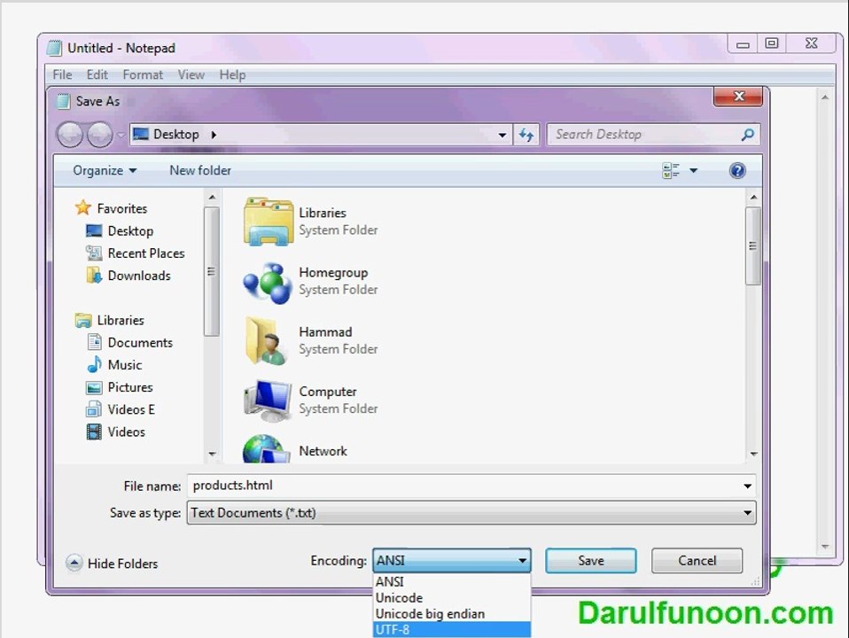Image resolution: width=849 pixels, height=638 pixels.
Task: Choose Unicode in encoding list
Action: tap(452, 598)
